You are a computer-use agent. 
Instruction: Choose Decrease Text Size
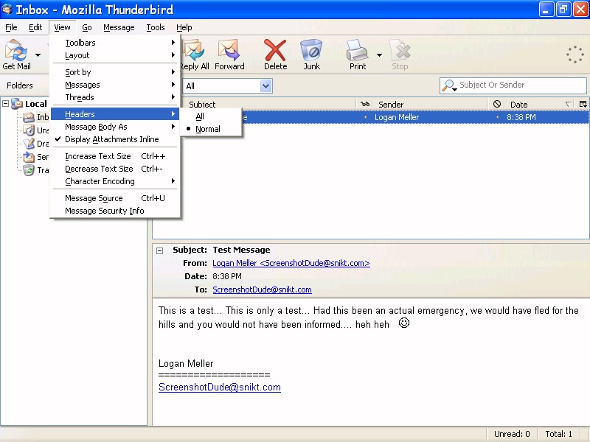pyautogui.click(x=116, y=169)
